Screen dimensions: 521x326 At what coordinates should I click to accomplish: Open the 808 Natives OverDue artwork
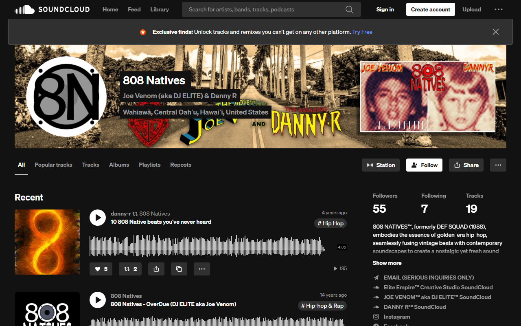point(47,309)
